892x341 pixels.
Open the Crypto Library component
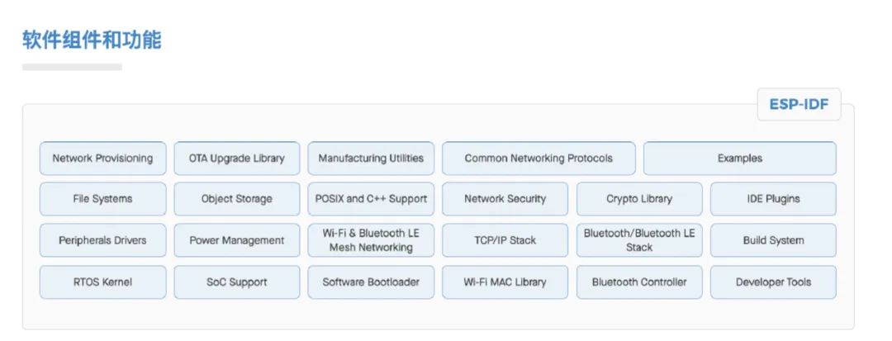click(639, 199)
